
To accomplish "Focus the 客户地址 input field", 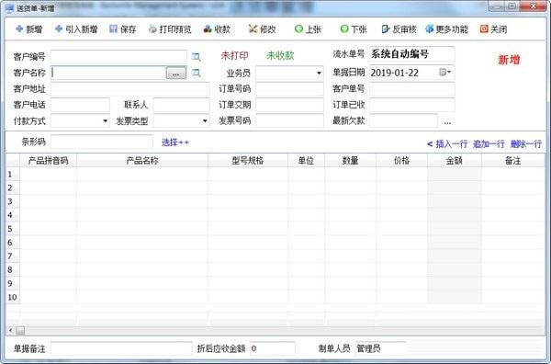I will [x=130, y=89].
